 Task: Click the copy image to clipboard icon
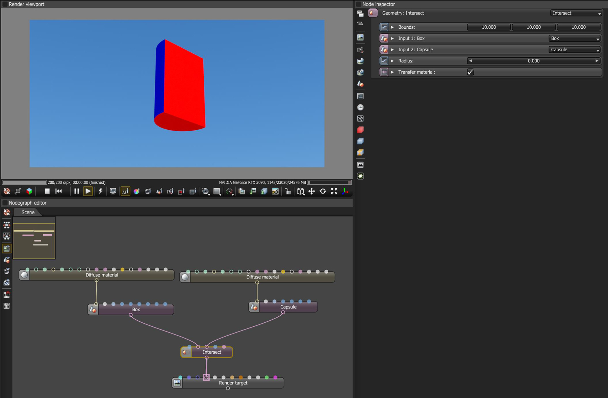[x=242, y=191]
